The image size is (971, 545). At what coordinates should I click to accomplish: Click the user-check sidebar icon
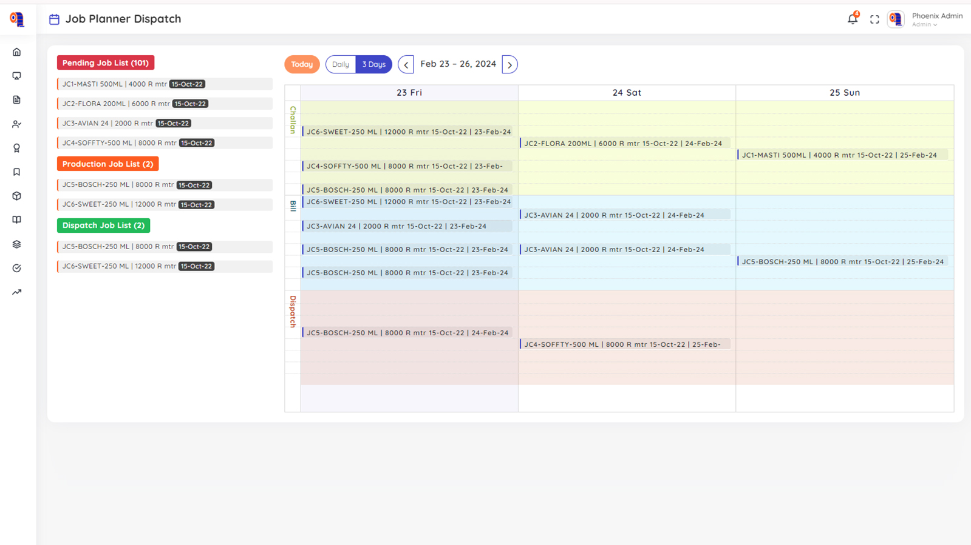pos(17,124)
